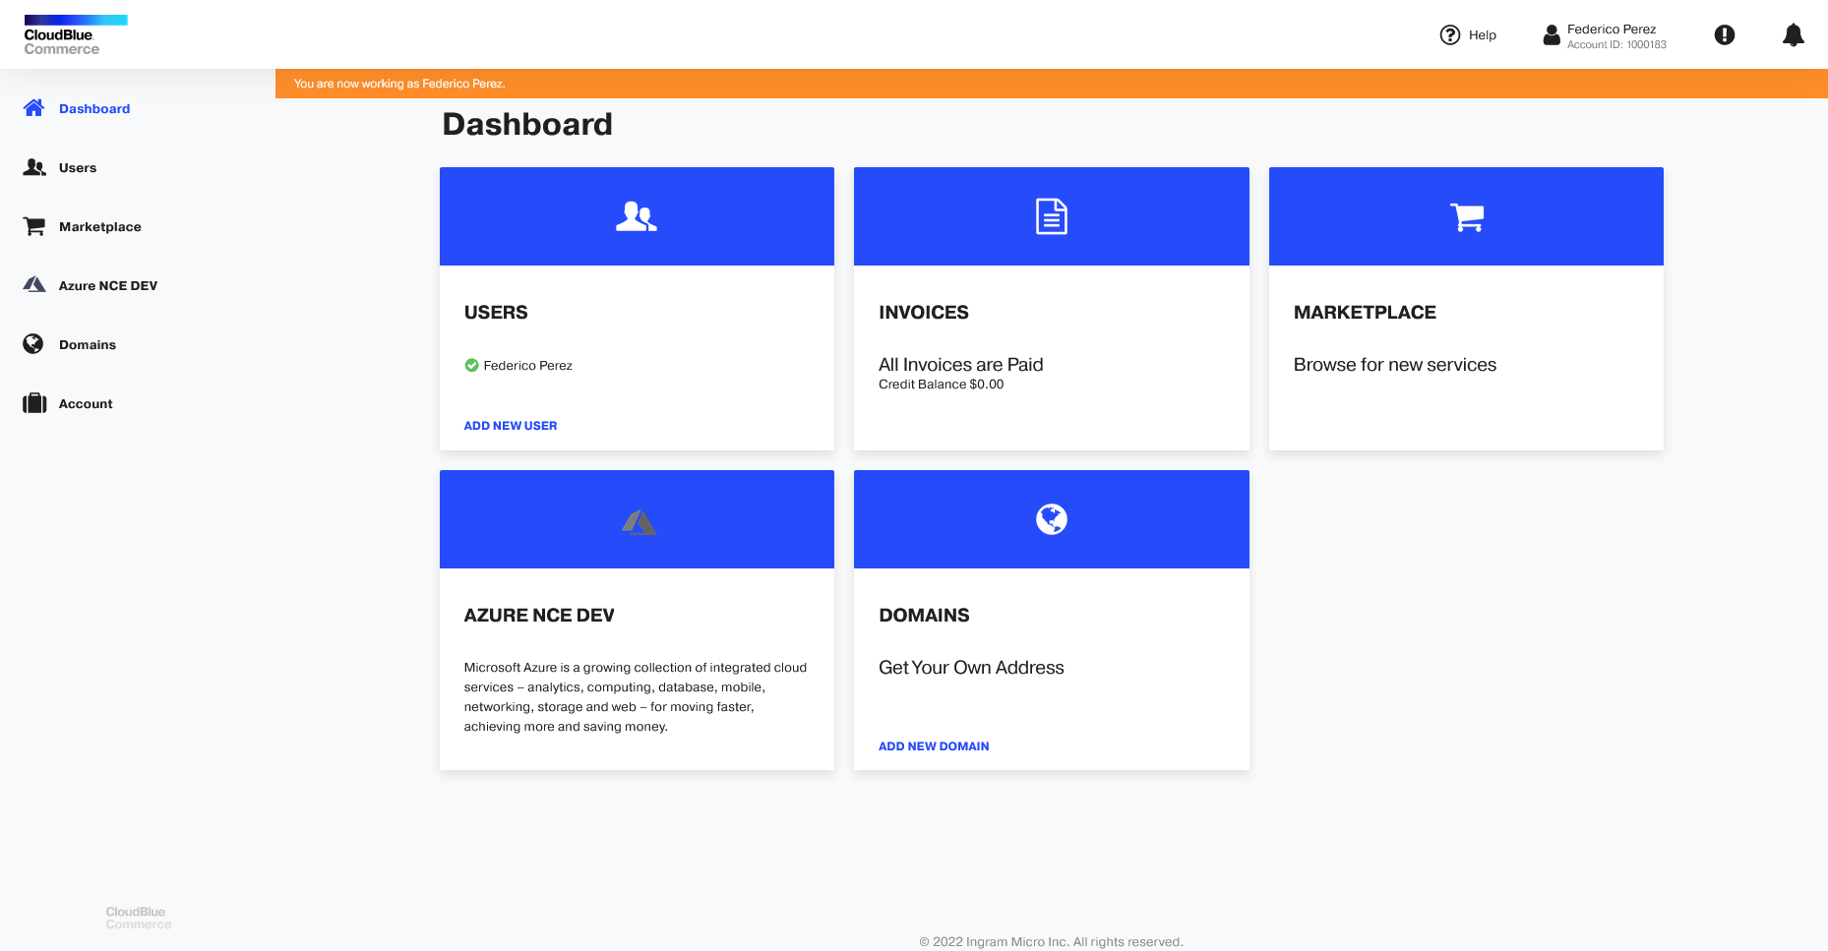This screenshot has height=951, width=1828.
Task: Open the AZURE NCE DEV card title
Action: [x=539, y=616]
